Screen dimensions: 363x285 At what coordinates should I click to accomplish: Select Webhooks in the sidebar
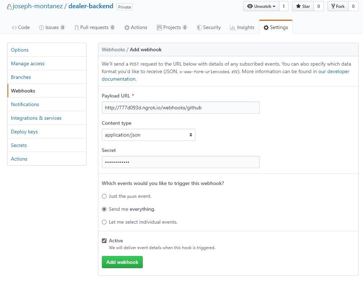pyautogui.click(x=47, y=91)
